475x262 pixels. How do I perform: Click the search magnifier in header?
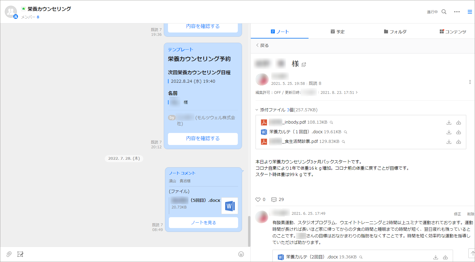[444, 12]
